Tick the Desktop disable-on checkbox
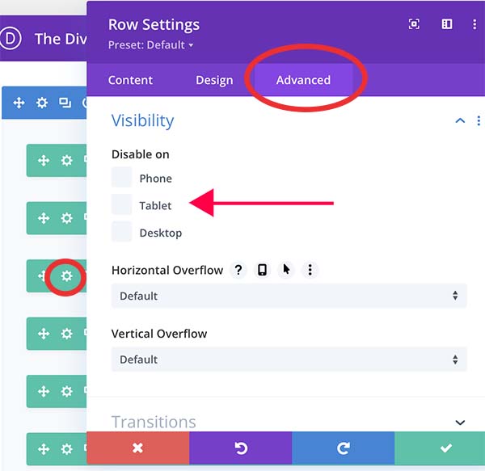The image size is (485, 471). click(121, 233)
